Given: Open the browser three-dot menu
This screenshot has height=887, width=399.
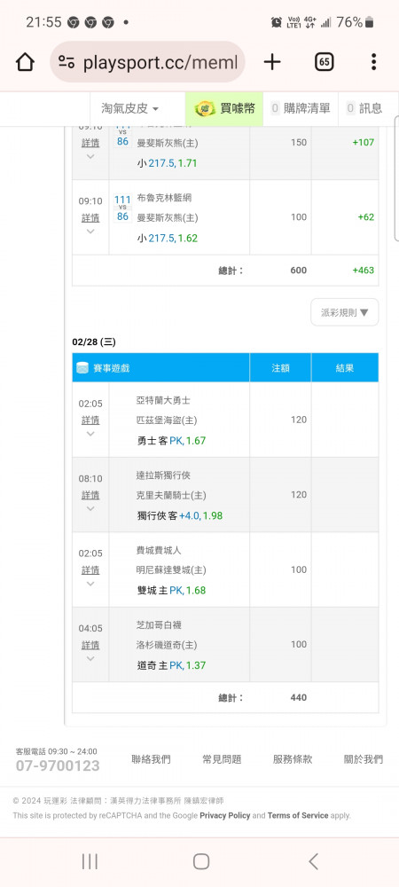Looking at the screenshot, I should pos(373,62).
